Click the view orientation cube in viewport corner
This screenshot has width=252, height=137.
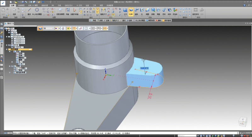pos(243,122)
